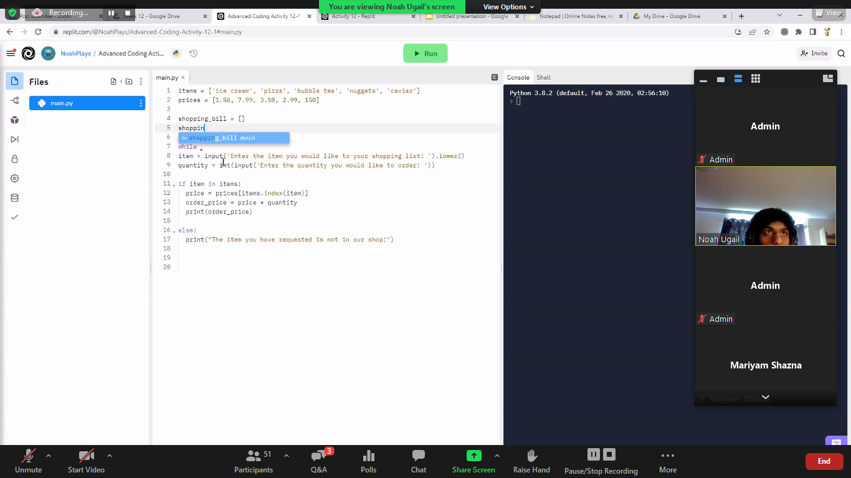Click the green Share Screen button
The image size is (851, 478).
coord(474,462)
